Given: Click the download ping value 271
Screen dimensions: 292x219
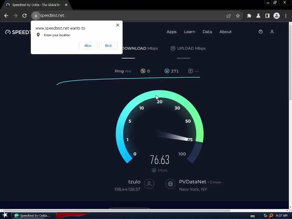Looking at the screenshot, I should [x=175, y=71].
